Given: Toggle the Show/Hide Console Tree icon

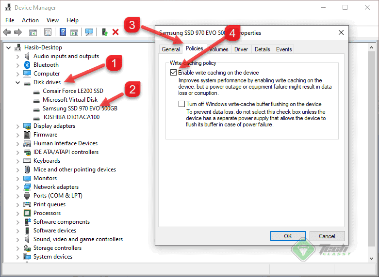Looking at the screenshot, I should pyautogui.click(x=33, y=32).
